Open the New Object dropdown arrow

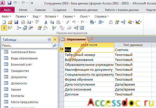pyautogui.click(x=133, y=22)
